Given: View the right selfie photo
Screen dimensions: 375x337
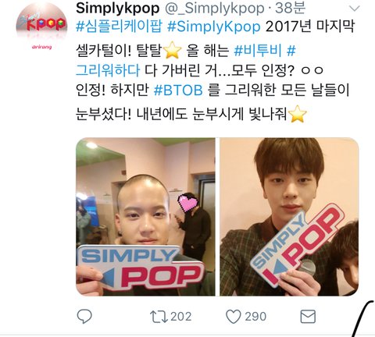Looking at the screenshot, I should [289, 217].
